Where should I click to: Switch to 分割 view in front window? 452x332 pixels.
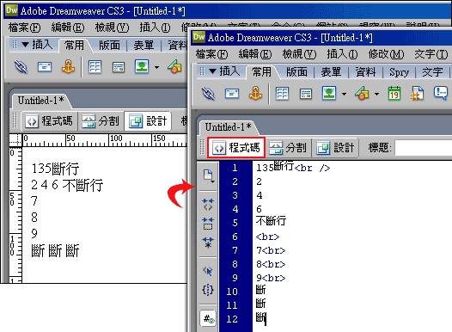click(287, 148)
